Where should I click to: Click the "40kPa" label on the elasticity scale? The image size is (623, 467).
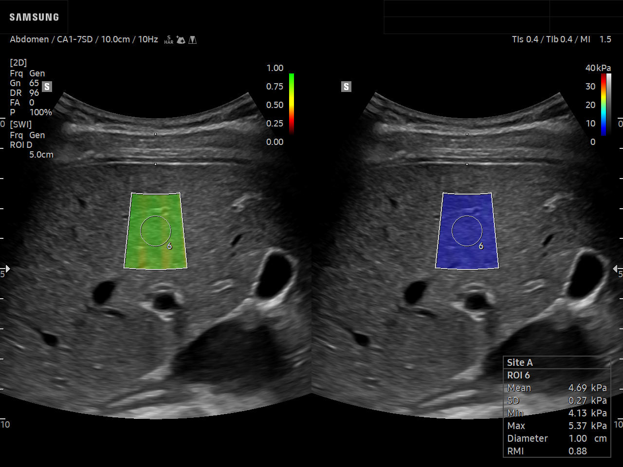coord(598,68)
